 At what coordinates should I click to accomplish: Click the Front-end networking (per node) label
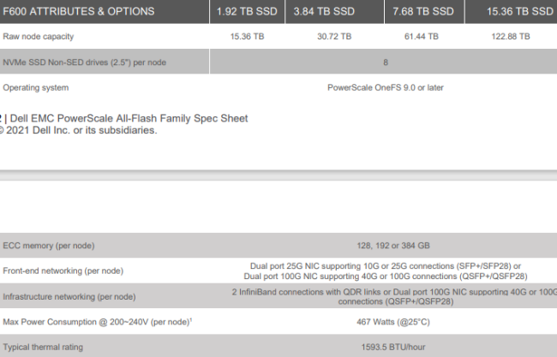coord(63,271)
